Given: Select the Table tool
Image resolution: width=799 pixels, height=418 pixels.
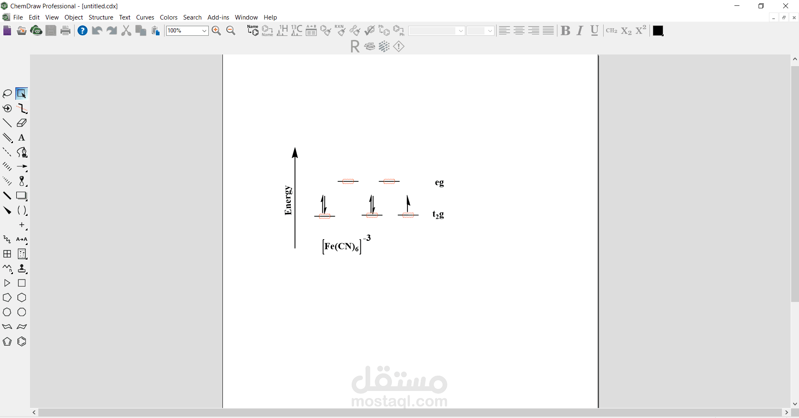Looking at the screenshot, I should 7,254.
